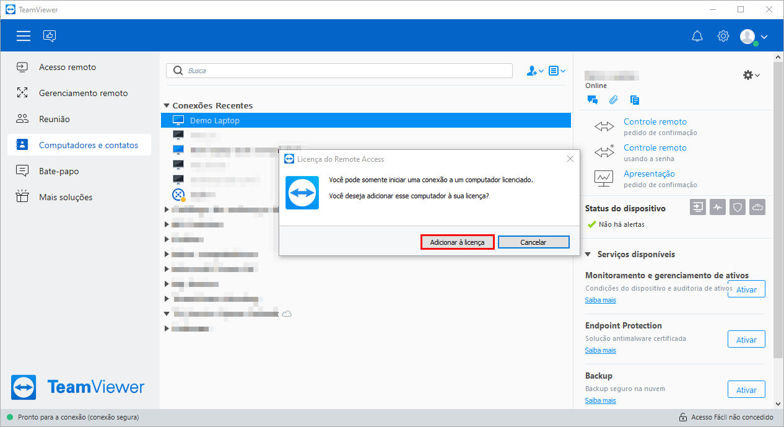Click the heartbeat monitoring status icon

[718, 208]
